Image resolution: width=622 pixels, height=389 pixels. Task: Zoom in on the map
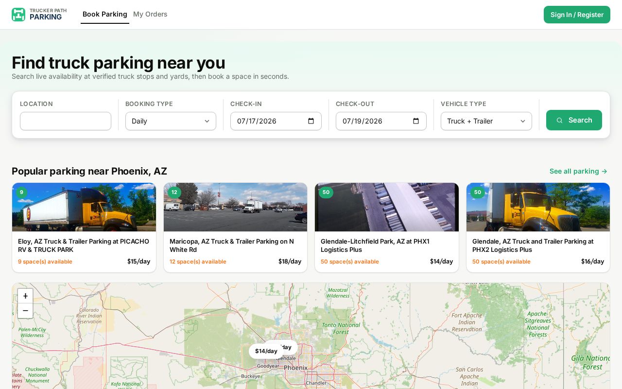tap(25, 296)
